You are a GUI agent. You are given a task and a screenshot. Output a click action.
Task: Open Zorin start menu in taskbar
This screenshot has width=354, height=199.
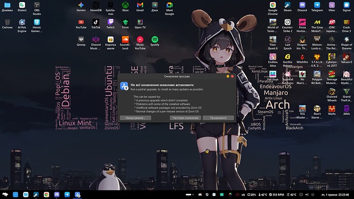pyautogui.click(x=5, y=194)
